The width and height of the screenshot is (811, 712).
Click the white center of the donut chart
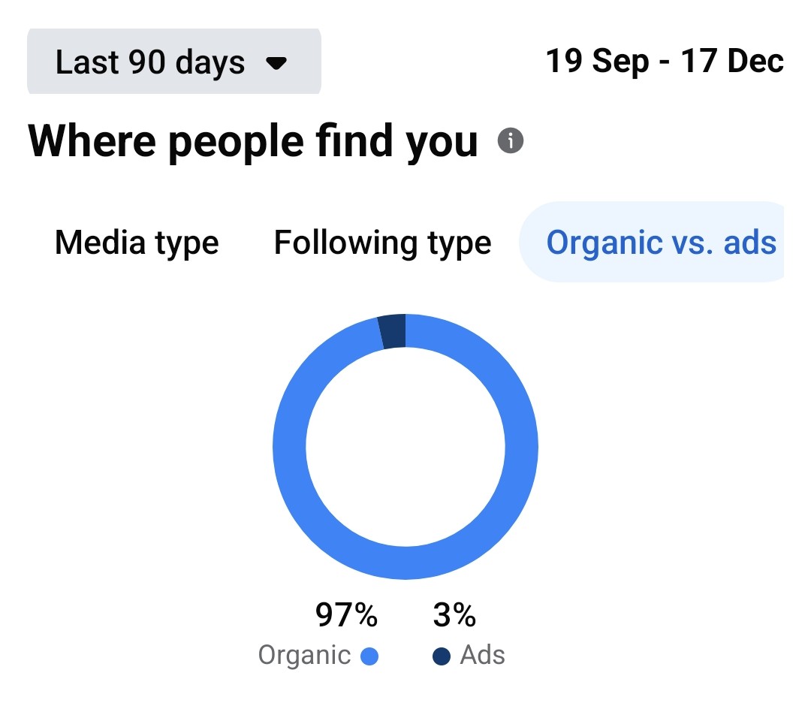405,447
